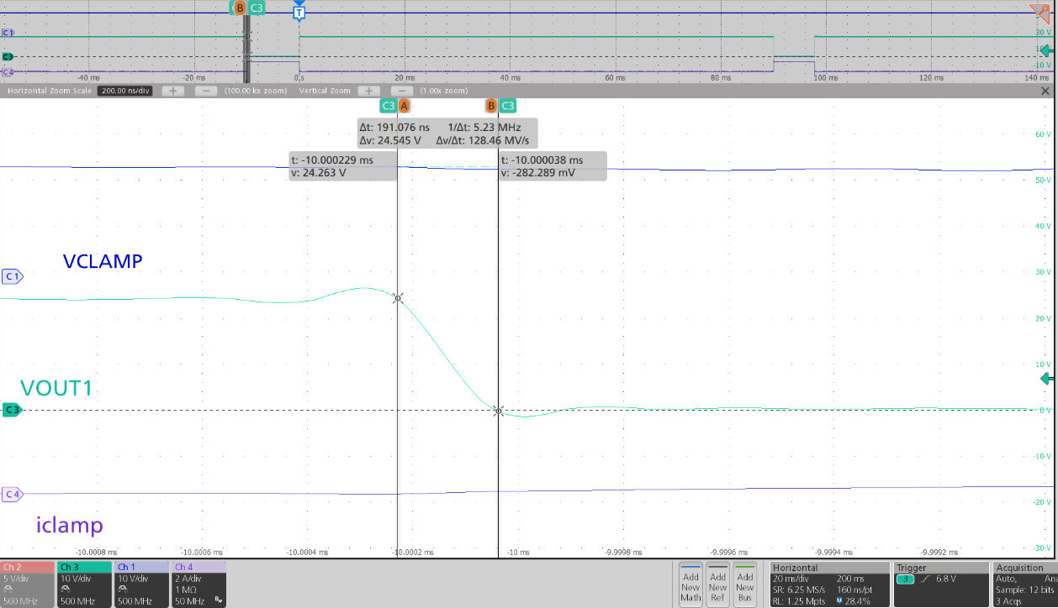Click the Add New Ref button

click(x=717, y=584)
